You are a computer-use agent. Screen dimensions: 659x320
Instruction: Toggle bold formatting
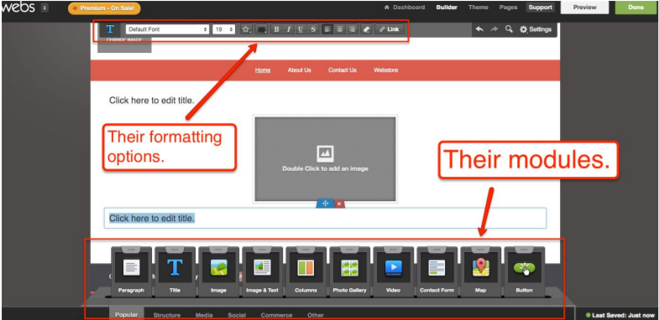point(276,29)
